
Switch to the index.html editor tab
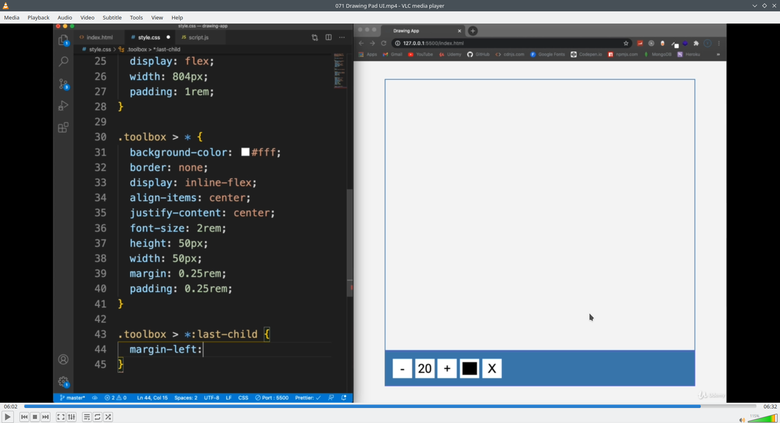pyautogui.click(x=99, y=37)
